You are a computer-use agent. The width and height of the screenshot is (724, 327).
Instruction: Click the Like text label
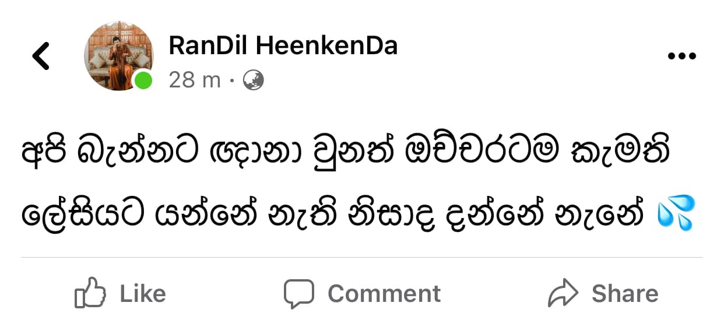[143, 293]
